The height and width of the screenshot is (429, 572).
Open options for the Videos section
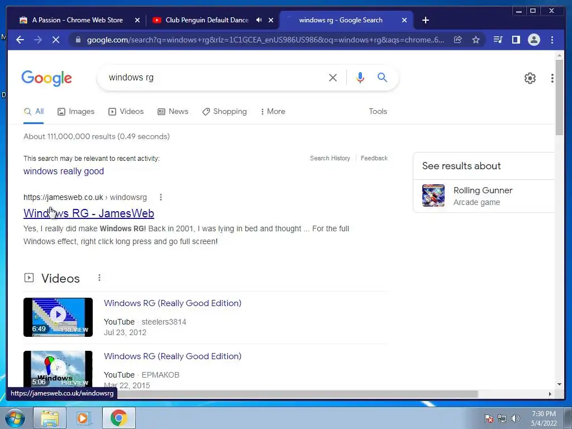click(x=99, y=278)
